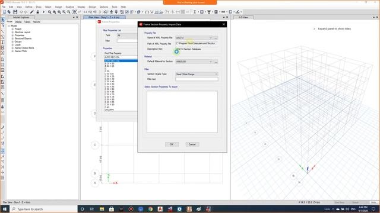Select the 3-D View tab
Image resolution: width=380 pixels, height=213 pixels.
pos(243,17)
